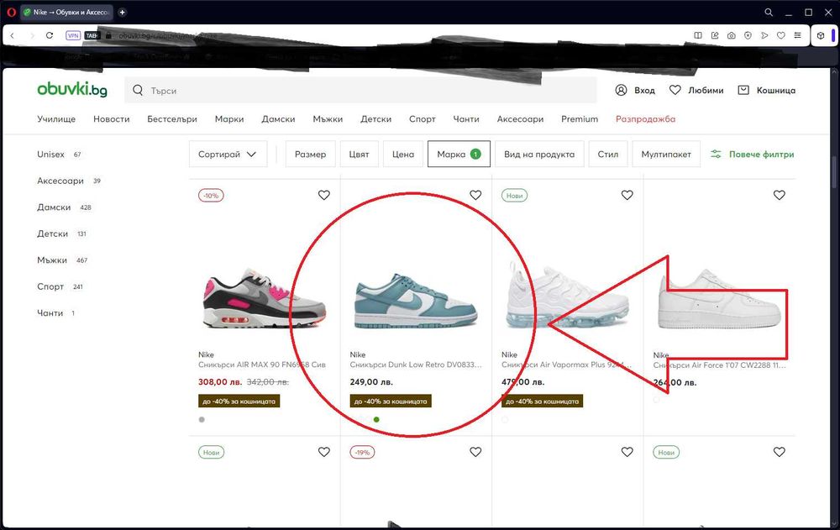Open the Детски menu item

[x=375, y=119]
